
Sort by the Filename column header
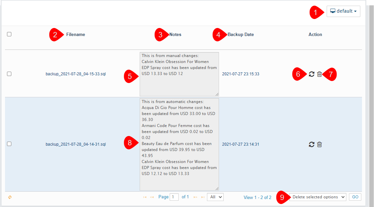pyautogui.click(x=75, y=34)
